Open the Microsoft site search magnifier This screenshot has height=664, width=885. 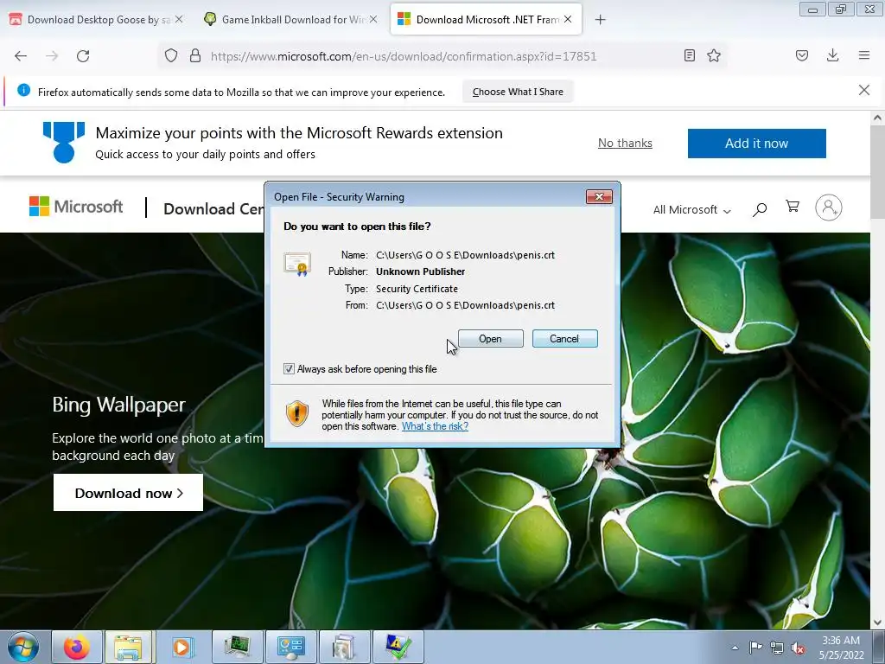click(760, 209)
